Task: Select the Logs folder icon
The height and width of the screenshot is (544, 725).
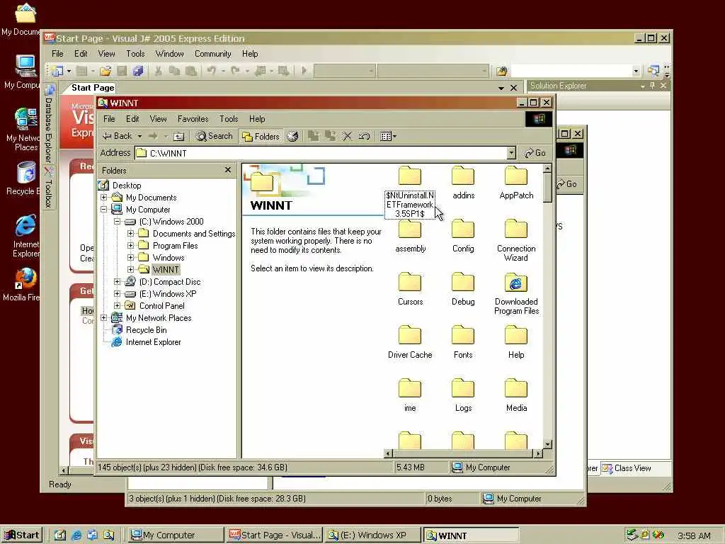Action: click(x=463, y=389)
